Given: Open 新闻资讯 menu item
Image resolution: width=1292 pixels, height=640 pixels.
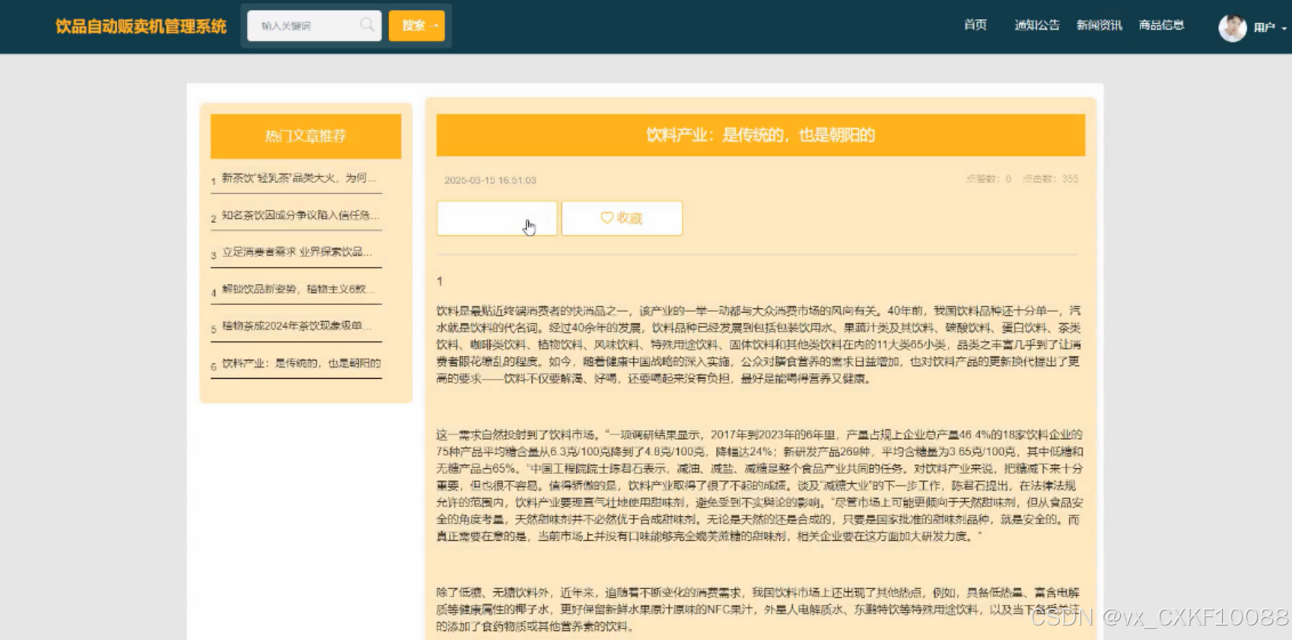Looking at the screenshot, I should 1099,25.
